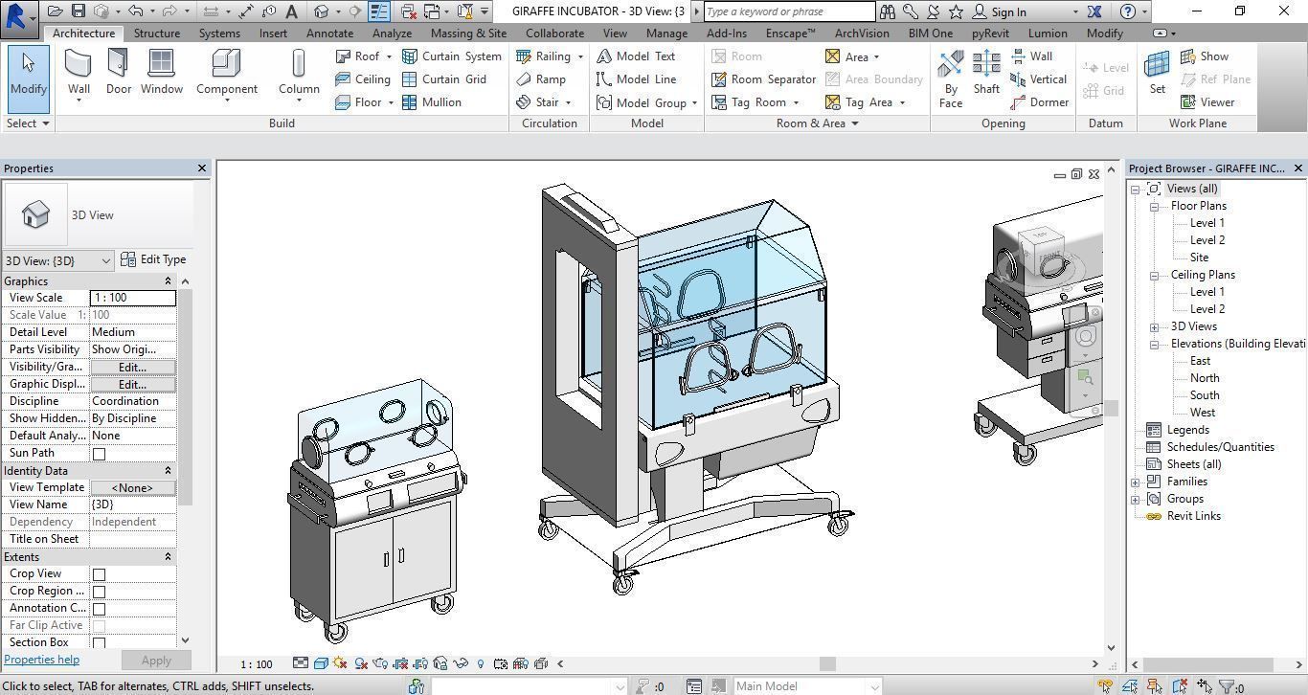Enable the Crop View checkbox
The width and height of the screenshot is (1308, 695).
tap(100, 572)
